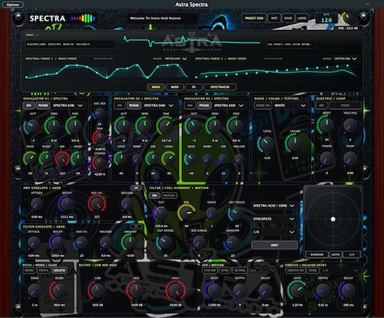Click the Noise COLOR knob

click(295, 143)
